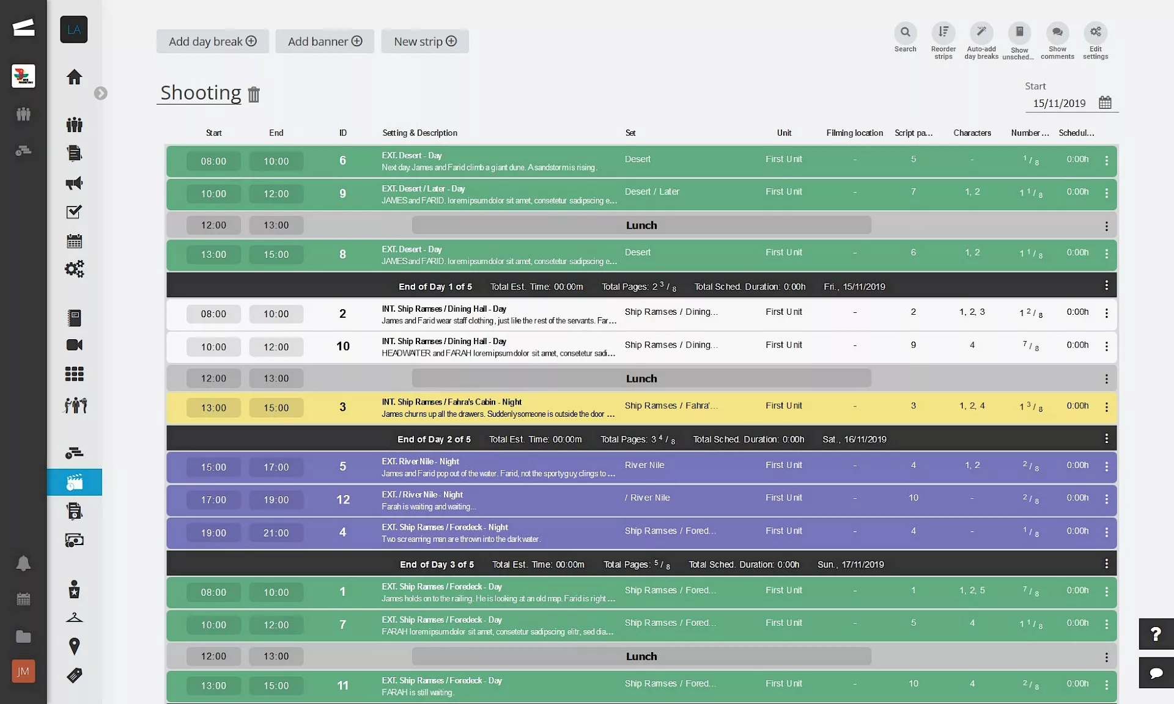Toggle Show comments

1057,33
